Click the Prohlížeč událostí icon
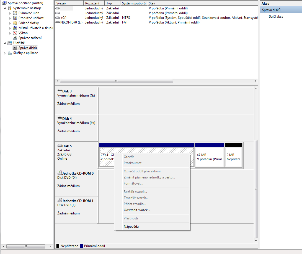 point(15,18)
